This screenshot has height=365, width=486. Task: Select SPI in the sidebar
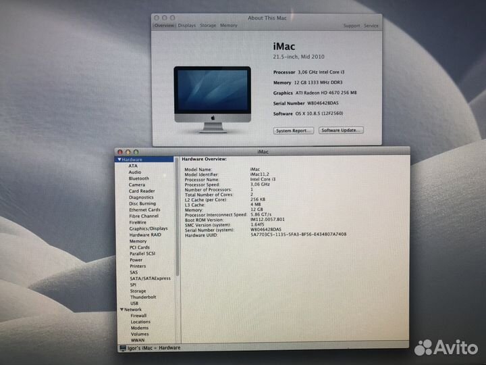(133, 285)
